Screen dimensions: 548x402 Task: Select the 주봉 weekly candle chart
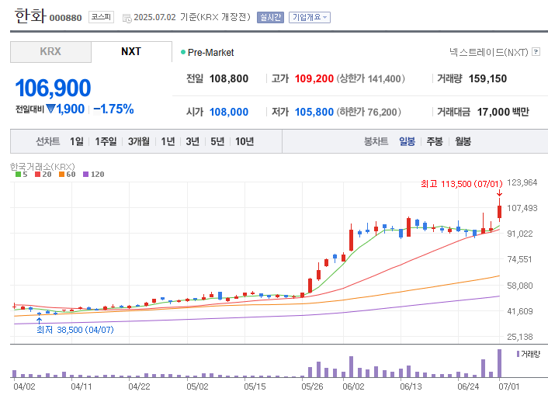435,141
